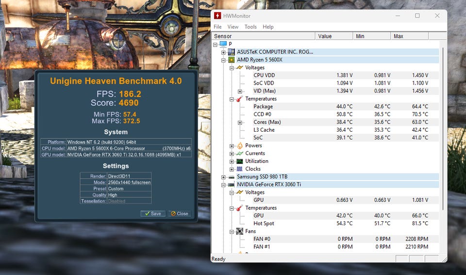The width and height of the screenshot is (466, 275).
Task: Click the HWMonitor vertical scrollbar
Action: point(443,129)
